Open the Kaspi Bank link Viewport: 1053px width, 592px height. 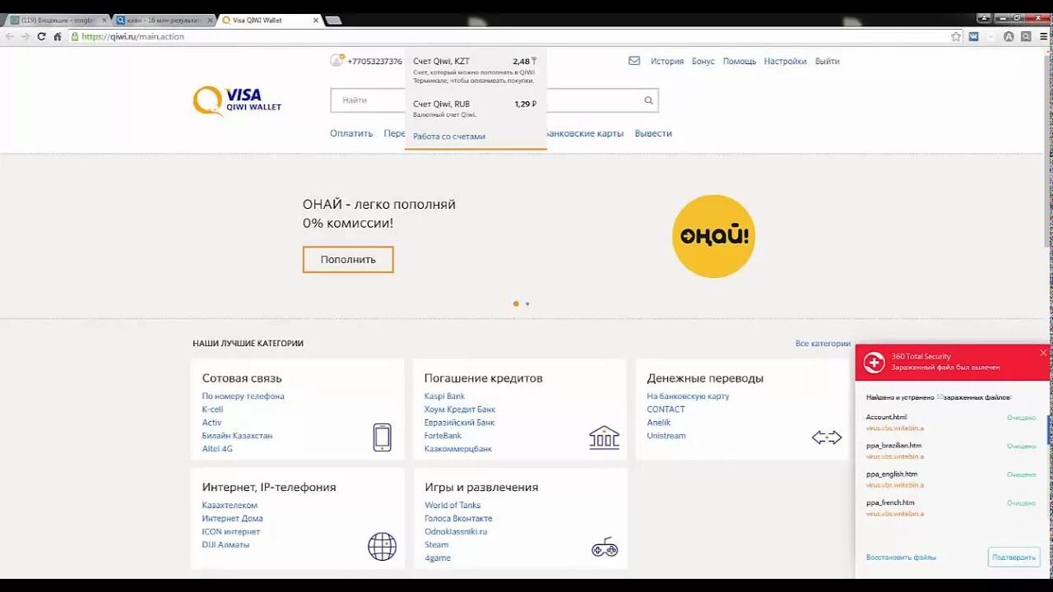[x=444, y=396]
